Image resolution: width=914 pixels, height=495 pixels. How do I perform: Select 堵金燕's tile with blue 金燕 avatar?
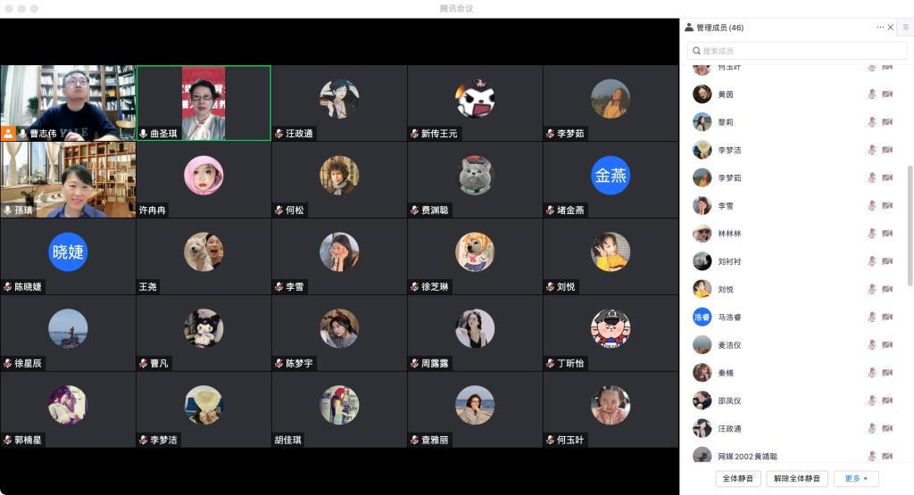611,179
